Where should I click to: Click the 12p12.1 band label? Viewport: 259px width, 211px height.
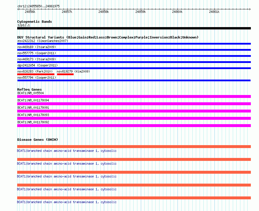click(24, 25)
